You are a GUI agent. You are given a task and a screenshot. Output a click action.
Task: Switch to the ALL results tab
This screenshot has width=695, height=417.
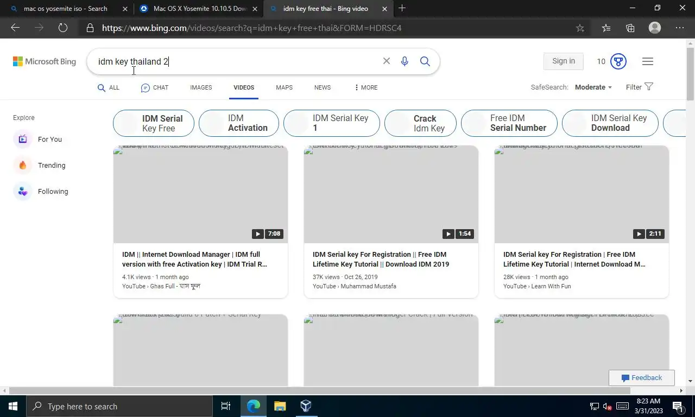click(109, 87)
